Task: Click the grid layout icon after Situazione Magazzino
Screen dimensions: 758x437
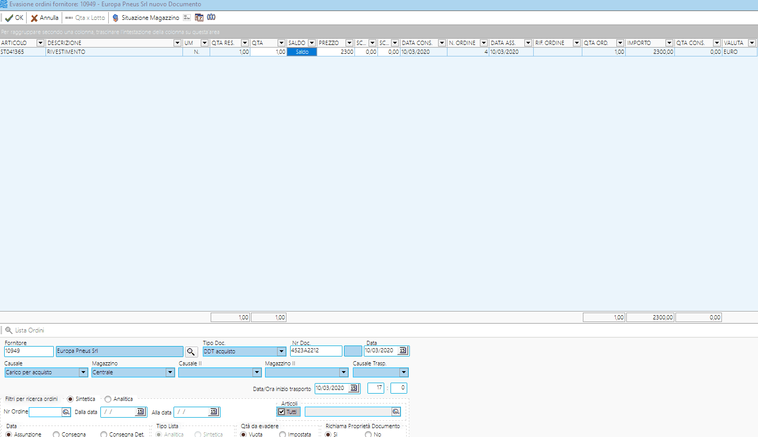Action: [187, 17]
